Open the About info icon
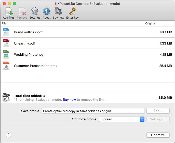The width and height of the screenshot is (175, 143). 47,11
